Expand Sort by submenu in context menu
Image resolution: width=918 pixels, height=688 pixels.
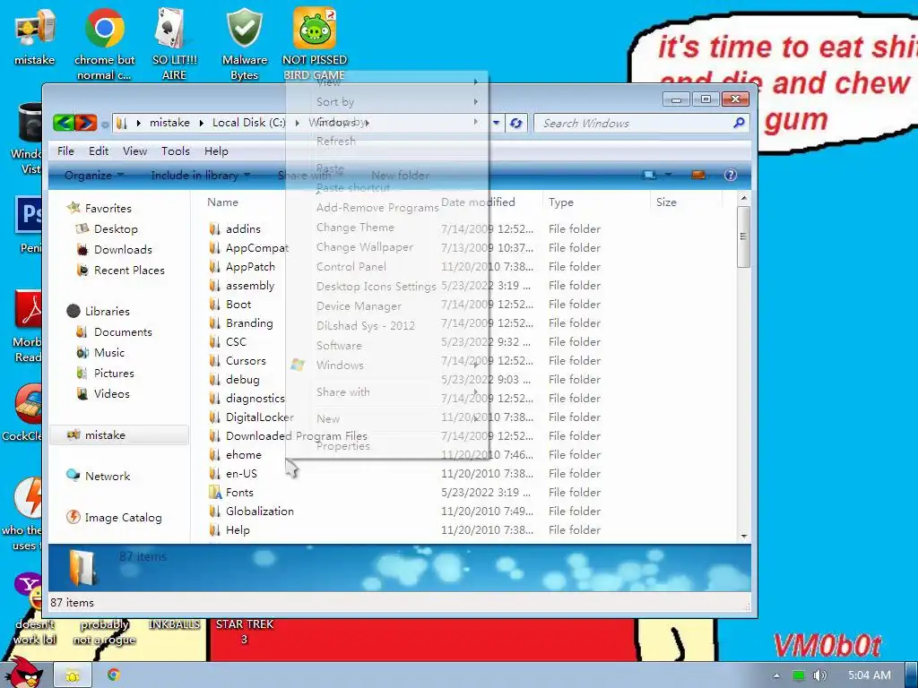387,102
